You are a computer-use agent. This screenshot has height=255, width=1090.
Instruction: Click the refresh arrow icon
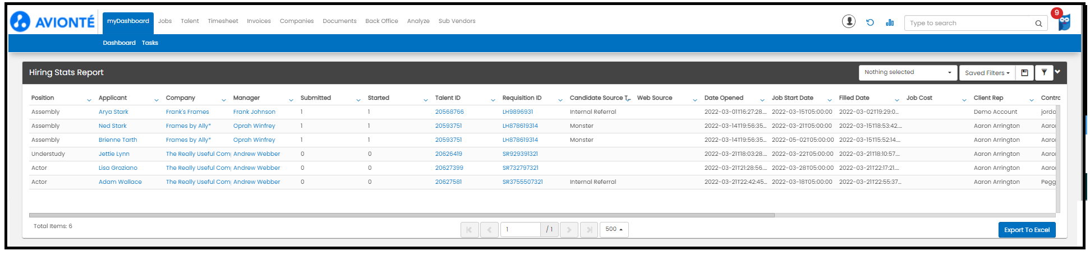click(x=870, y=22)
